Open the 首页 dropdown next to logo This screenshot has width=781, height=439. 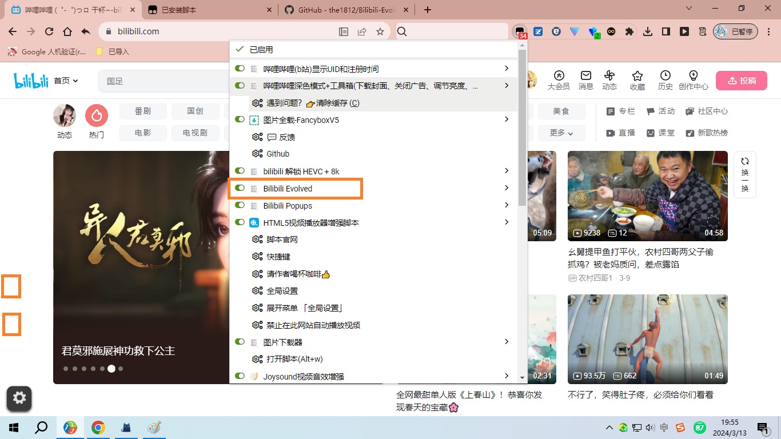tap(66, 81)
